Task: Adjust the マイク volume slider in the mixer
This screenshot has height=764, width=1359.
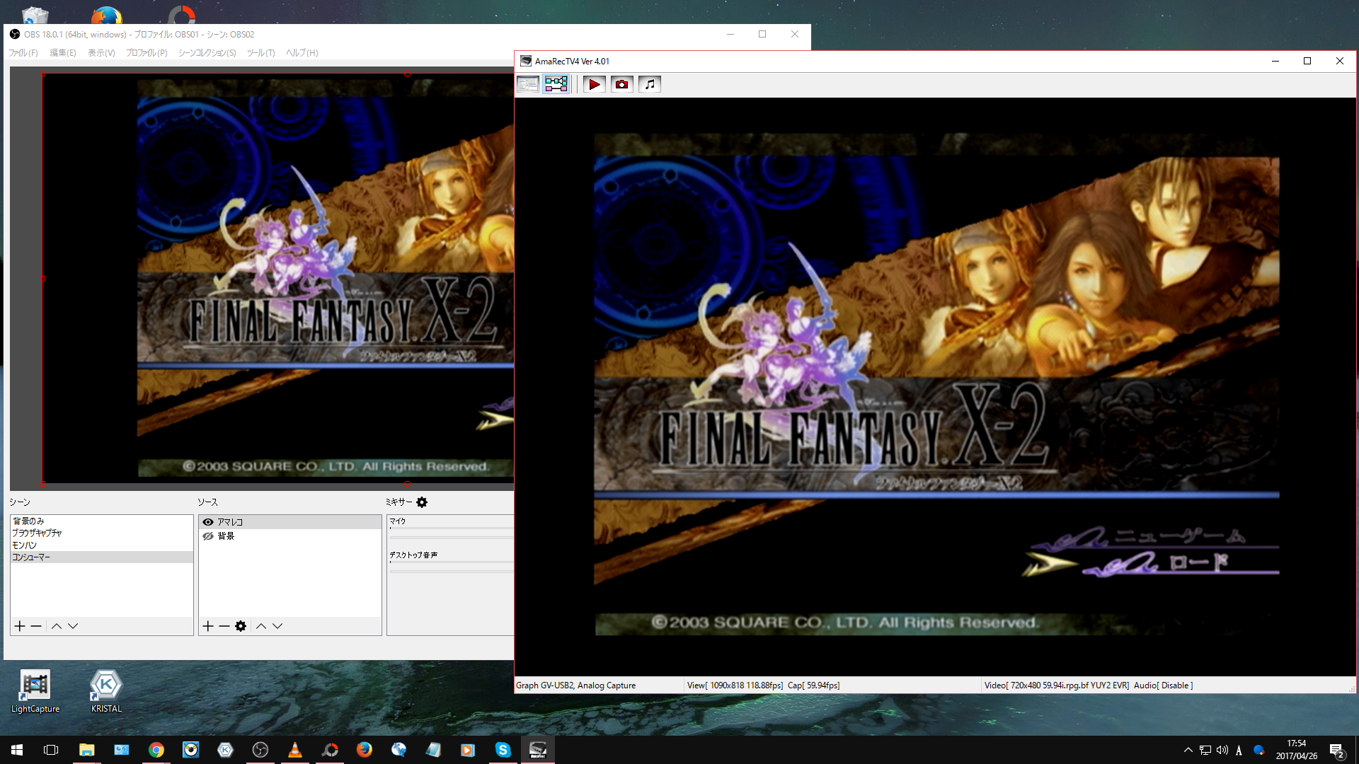Action: point(452,538)
